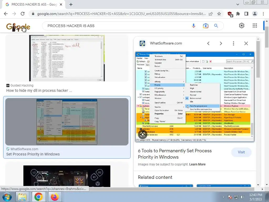This screenshot has width=269, height=202.
Task: Click the large Process Hacker preview image
Action: (195, 97)
